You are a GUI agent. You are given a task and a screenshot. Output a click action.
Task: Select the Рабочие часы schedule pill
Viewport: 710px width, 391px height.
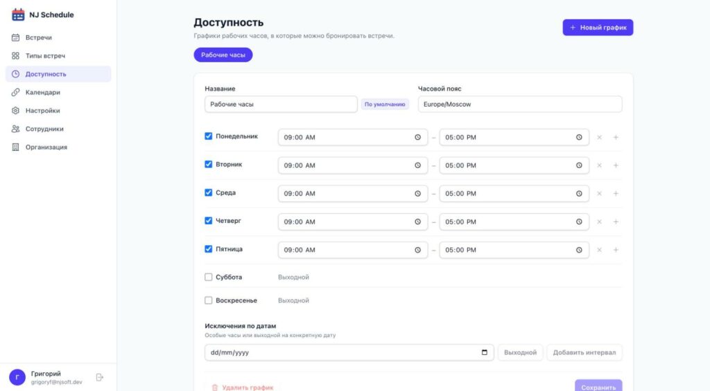click(x=223, y=55)
